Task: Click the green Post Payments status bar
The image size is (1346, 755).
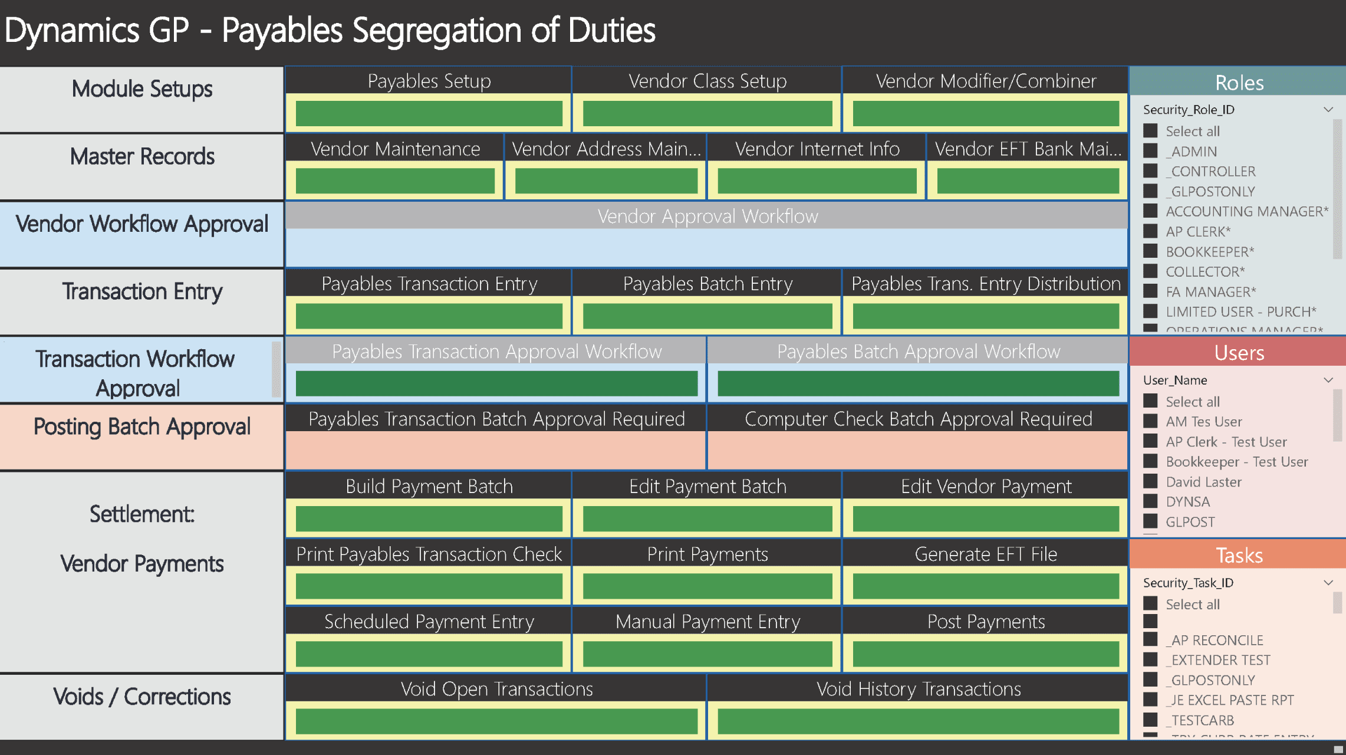Action: pyautogui.click(x=985, y=654)
